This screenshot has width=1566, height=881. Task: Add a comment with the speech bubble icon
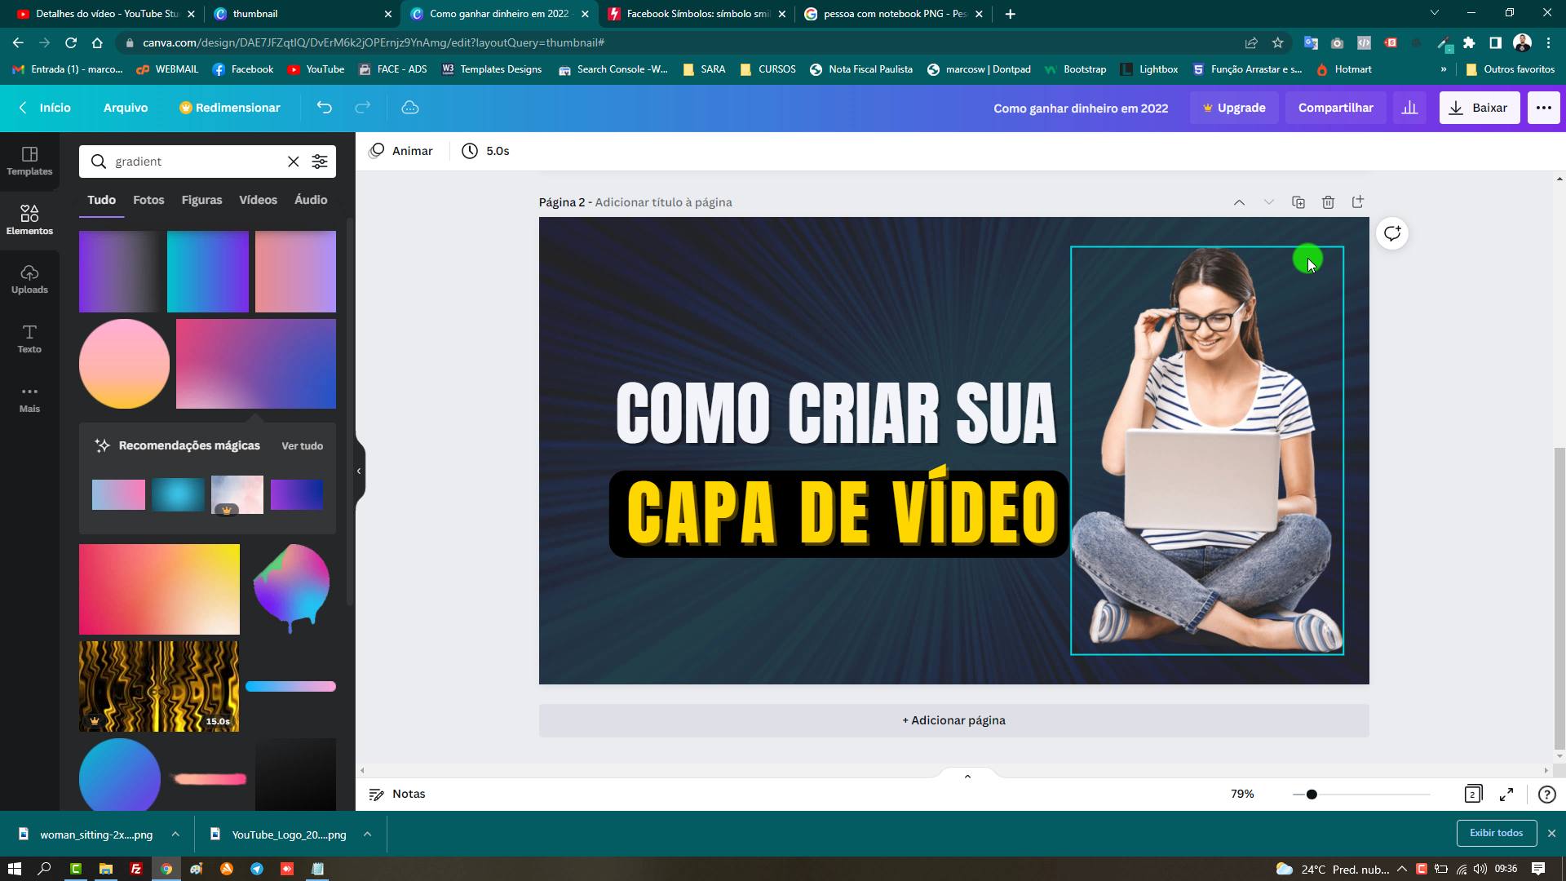[x=1392, y=233]
